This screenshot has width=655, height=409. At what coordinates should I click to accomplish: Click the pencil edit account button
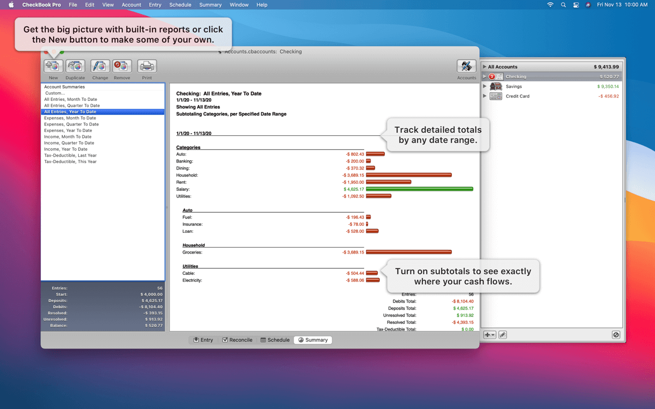click(x=503, y=335)
